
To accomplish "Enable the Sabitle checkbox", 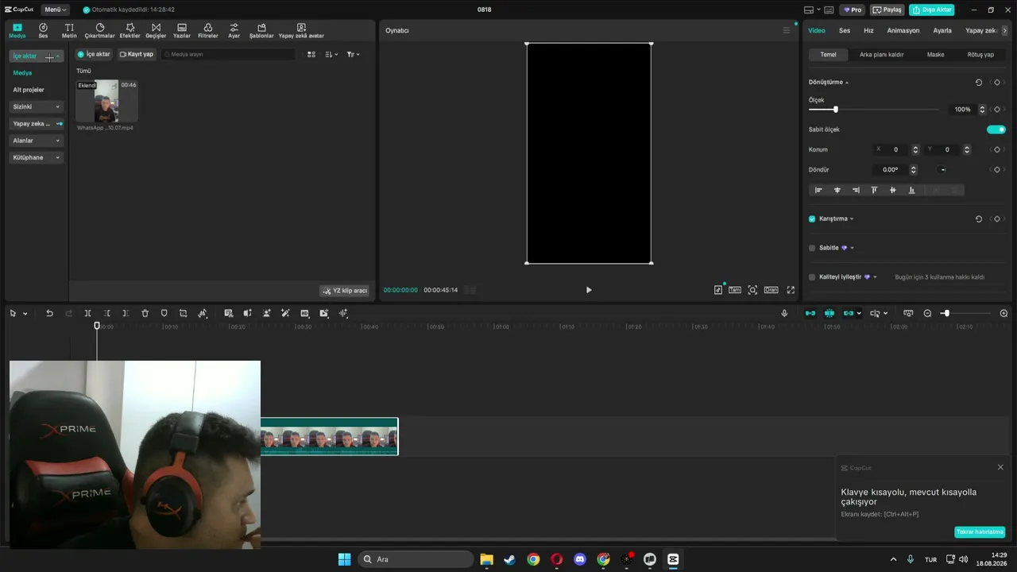I will [812, 248].
